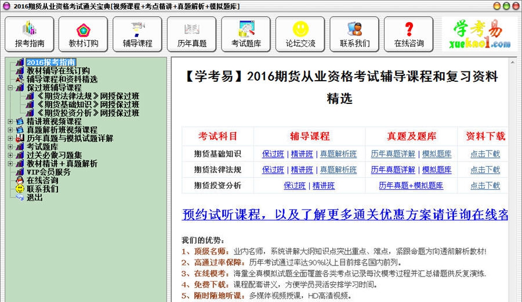The width and height of the screenshot is (522, 302).
Task: Click 退出 in the sidebar tree
Action: point(34,197)
